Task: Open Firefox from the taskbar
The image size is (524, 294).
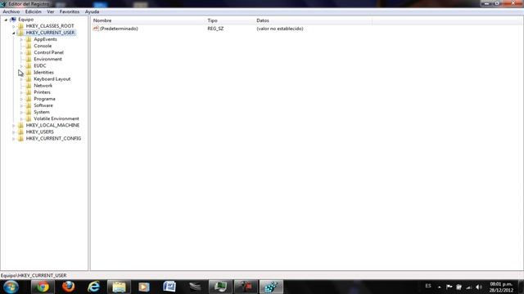Action: click(x=69, y=287)
